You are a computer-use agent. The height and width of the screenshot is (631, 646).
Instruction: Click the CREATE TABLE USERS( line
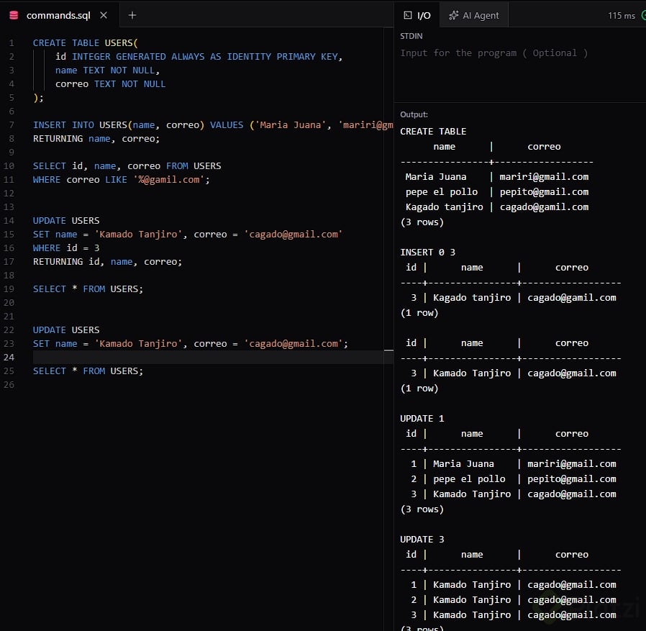tap(86, 43)
